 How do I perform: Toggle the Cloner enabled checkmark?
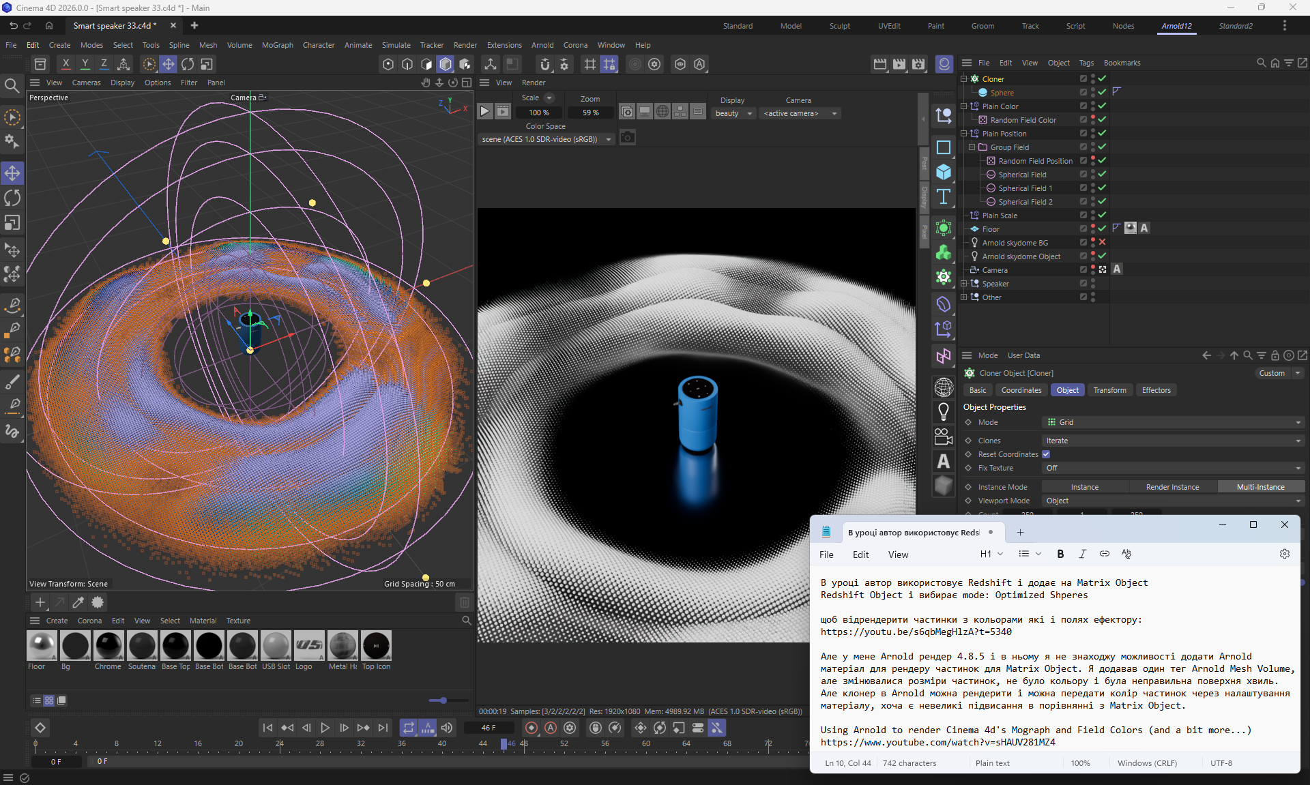(x=1102, y=78)
